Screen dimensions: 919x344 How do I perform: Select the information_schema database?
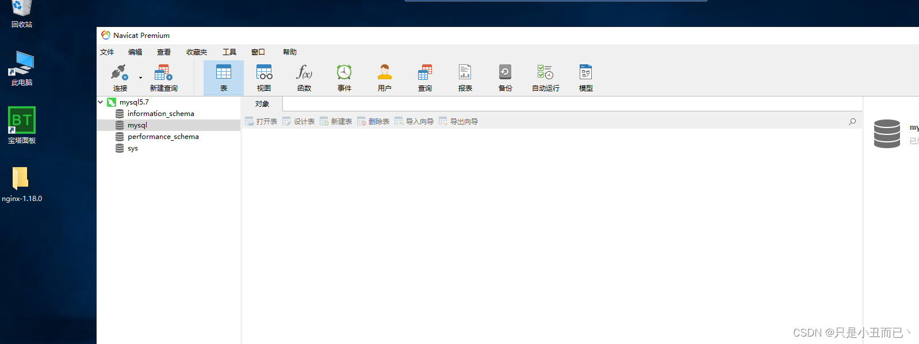pyautogui.click(x=160, y=114)
